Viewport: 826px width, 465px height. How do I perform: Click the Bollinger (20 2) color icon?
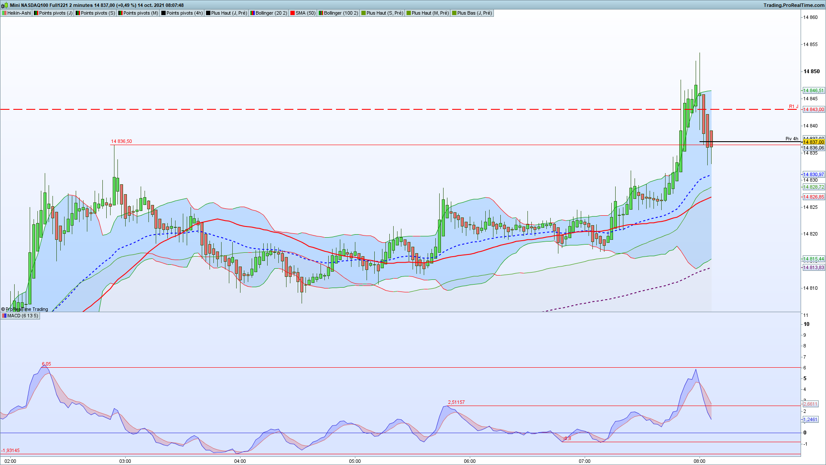[x=252, y=13]
